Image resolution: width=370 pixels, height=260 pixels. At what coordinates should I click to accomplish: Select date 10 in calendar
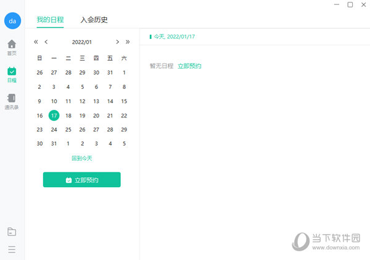(x=54, y=101)
